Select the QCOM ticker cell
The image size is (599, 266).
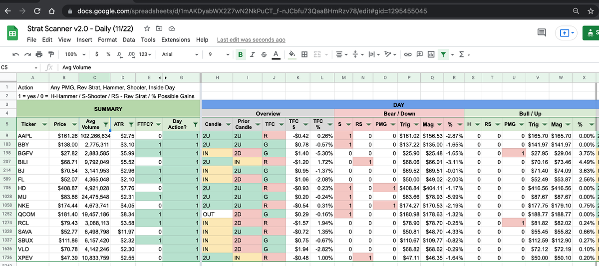32,214
